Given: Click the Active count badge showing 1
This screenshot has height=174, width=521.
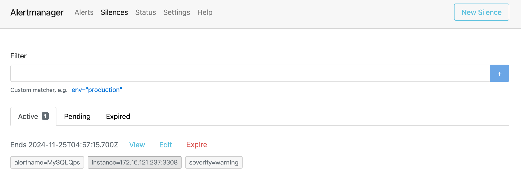Looking at the screenshot, I should pyautogui.click(x=45, y=116).
